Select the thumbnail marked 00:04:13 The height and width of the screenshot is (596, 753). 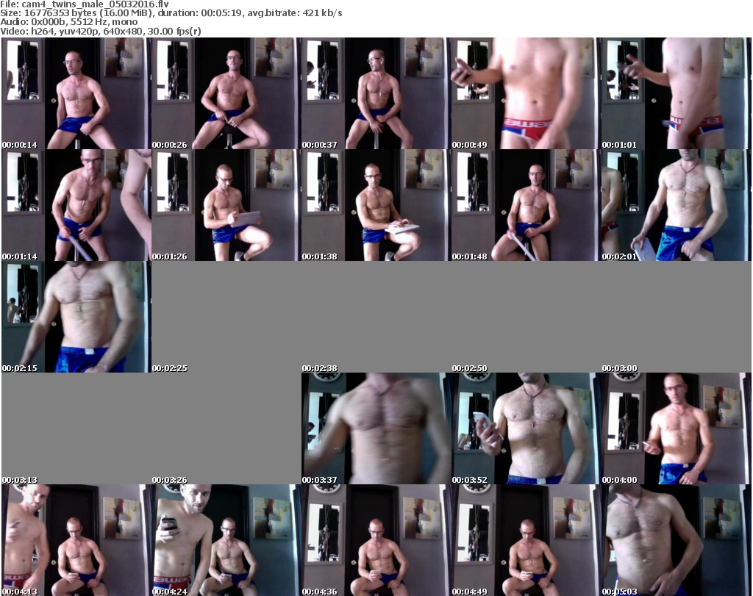pyautogui.click(x=76, y=540)
